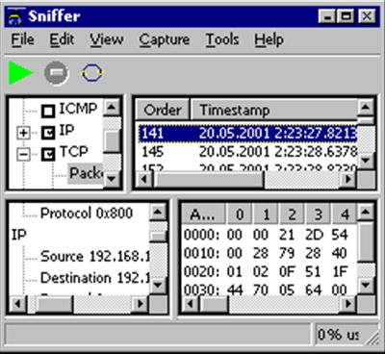Click the packet list scroll right arrow
Viewport: 385px width, 354px height.
pos(348,179)
